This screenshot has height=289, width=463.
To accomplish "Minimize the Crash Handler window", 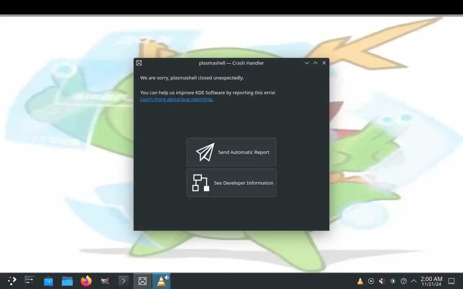I will click(x=307, y=63).
